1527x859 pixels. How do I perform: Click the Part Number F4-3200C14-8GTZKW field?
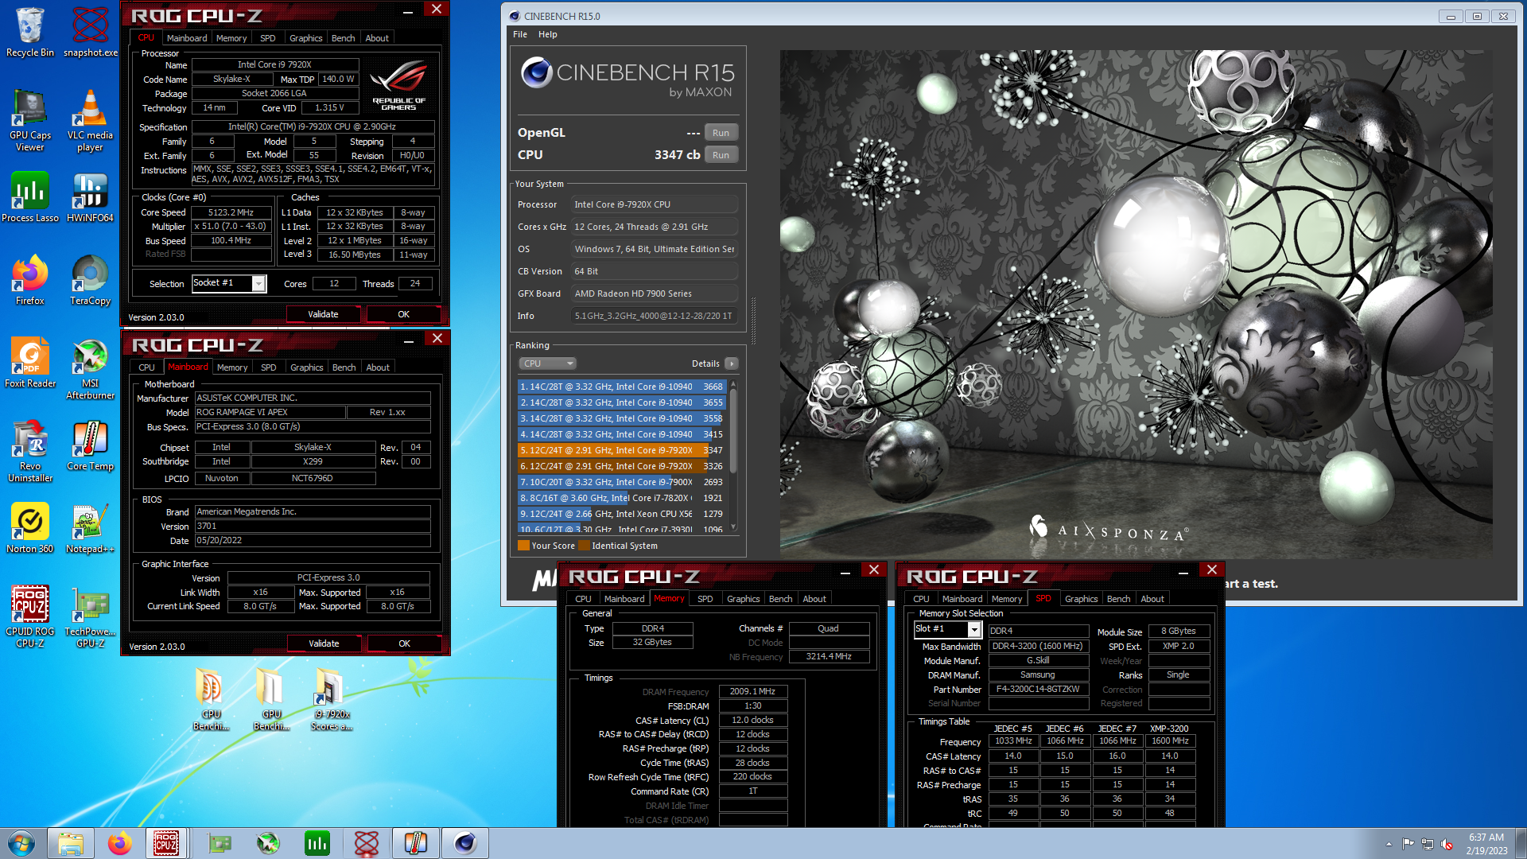tap(1038, 690)
